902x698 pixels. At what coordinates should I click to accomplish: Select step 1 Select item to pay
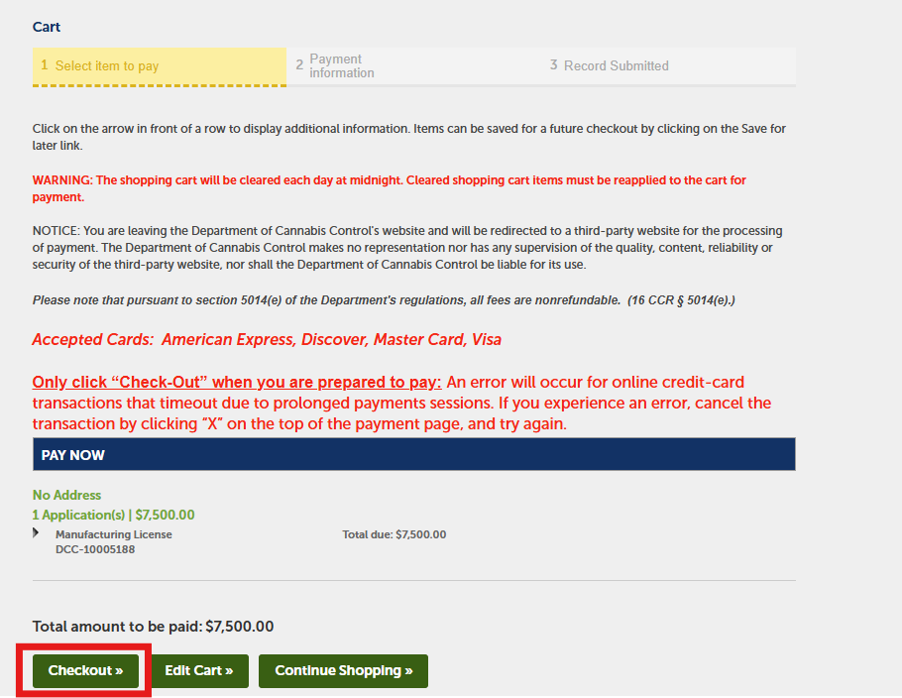160,66
